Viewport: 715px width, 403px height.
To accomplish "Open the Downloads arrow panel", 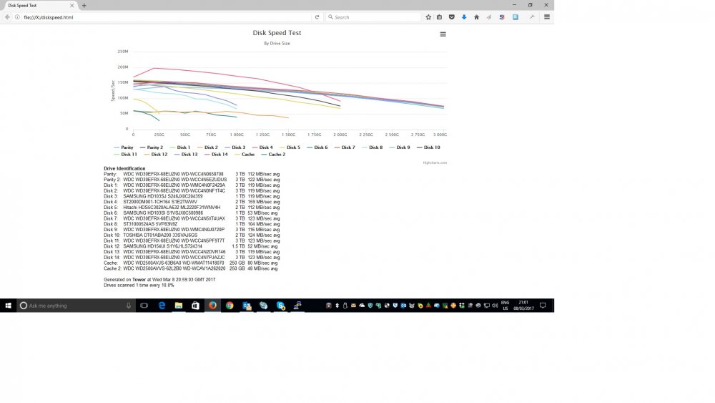I will [x=464, y=17].
